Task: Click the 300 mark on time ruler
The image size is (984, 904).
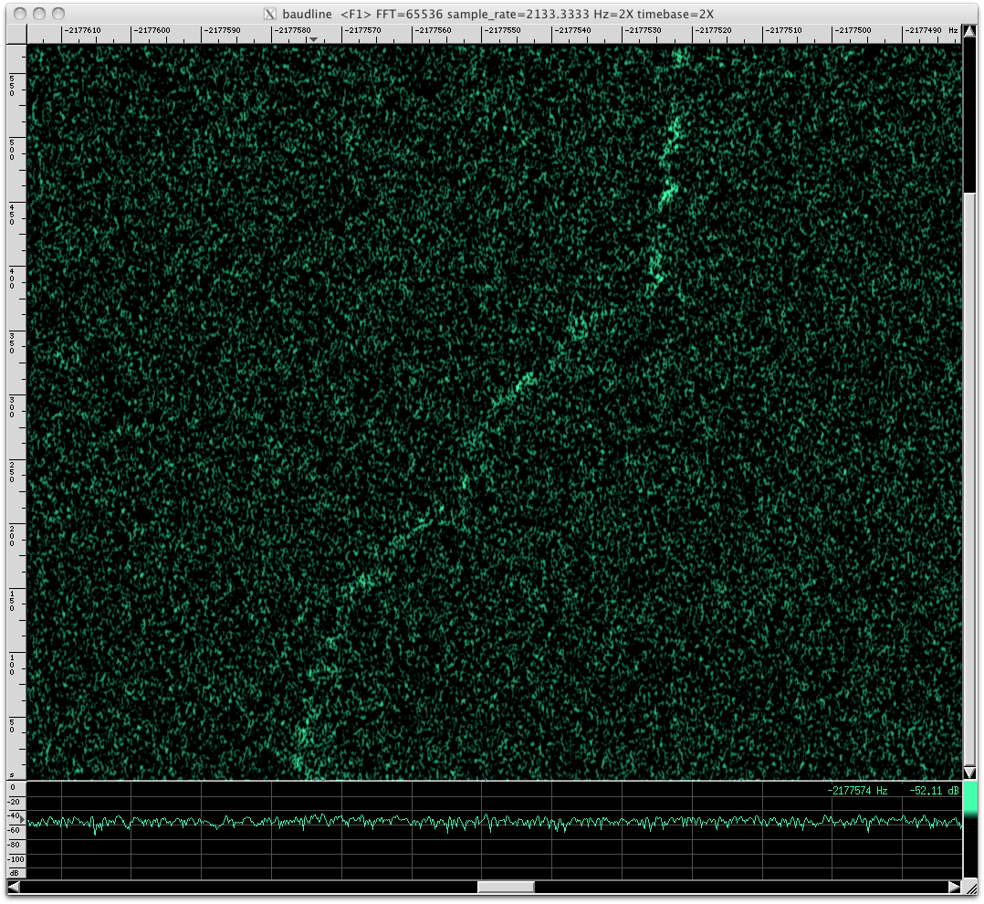Action: point(12,407)
